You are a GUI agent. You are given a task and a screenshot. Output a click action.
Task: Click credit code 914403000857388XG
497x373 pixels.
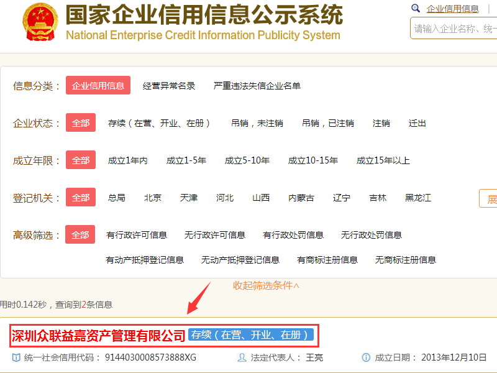[150, 357]
